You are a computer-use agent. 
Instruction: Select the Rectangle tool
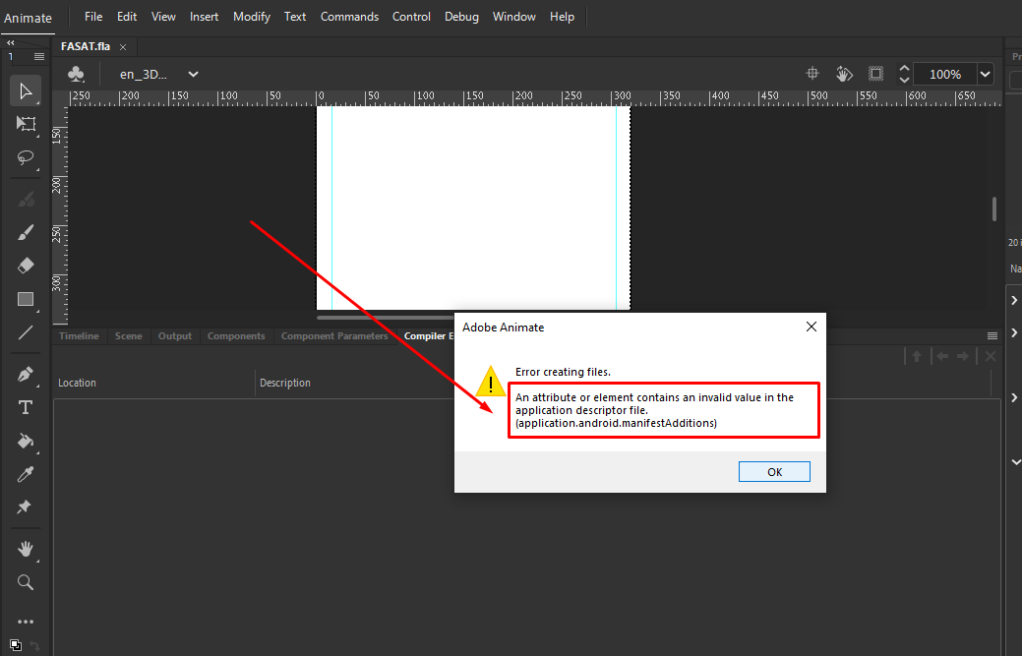[26, 299]
